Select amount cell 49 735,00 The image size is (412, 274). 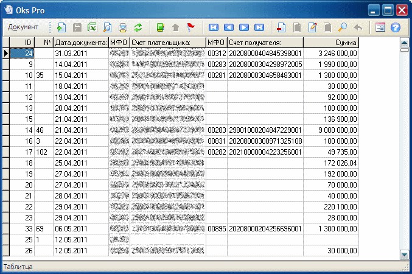click(x=331, y=152)
